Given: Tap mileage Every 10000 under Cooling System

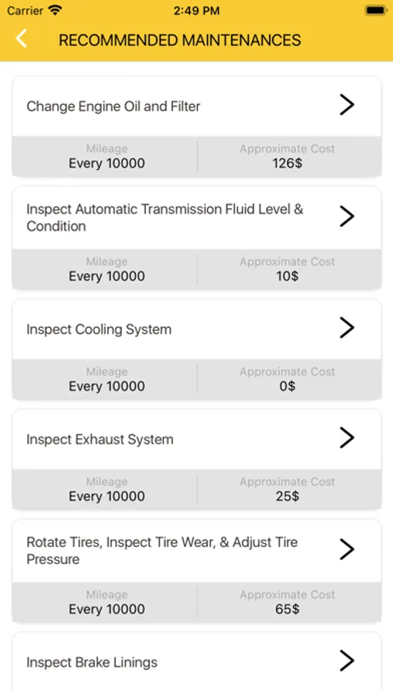Looking at the screenshot, I should [107, 386].
